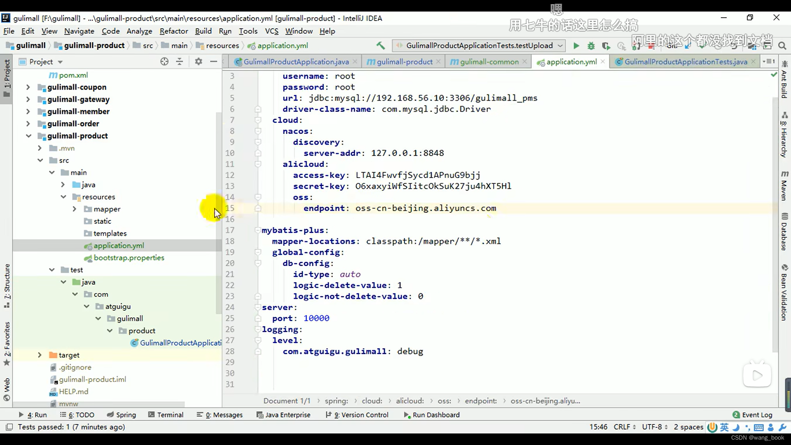Viewport: 791px width, 445px height.
Task: Click the line:column 15:46 indicator
Action: pos(598,427)
